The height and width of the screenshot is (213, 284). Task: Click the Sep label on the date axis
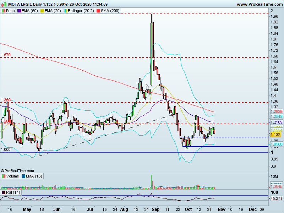155,209
